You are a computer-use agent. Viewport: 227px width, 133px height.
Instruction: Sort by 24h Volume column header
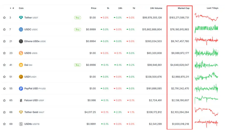[x=156, y=8]
